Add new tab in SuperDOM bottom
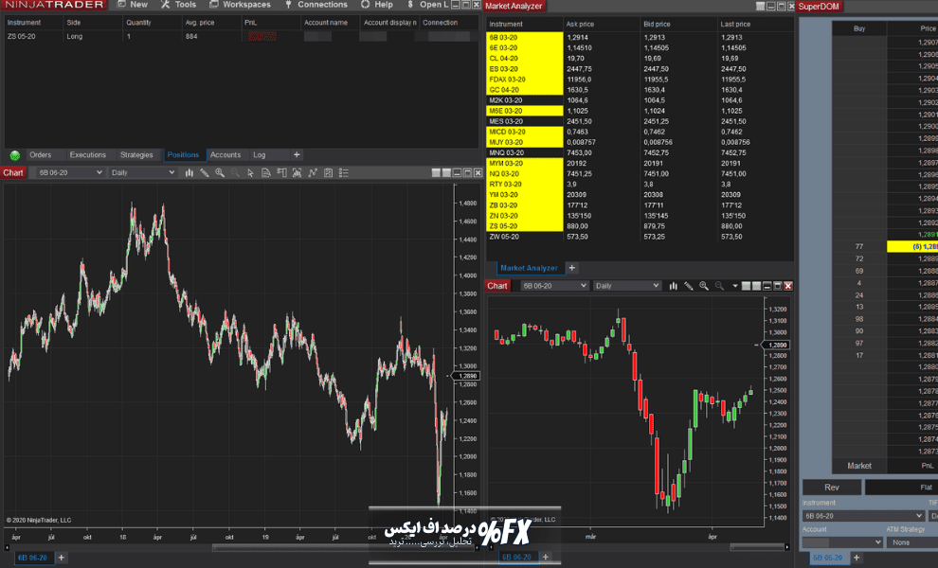 (x=857, y=558)
